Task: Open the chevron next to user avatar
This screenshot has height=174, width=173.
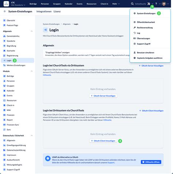Action: coord(168,4)
